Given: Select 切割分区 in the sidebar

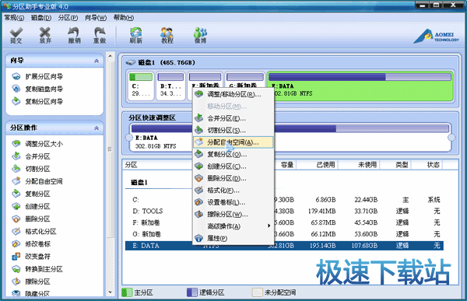Looking at the screenshot, I should pos(31,169).
